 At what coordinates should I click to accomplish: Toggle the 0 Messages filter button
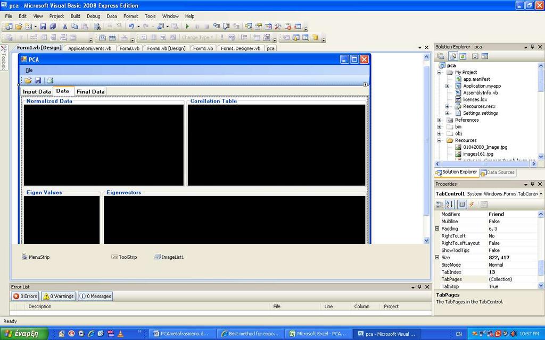(x=95, y=296)
